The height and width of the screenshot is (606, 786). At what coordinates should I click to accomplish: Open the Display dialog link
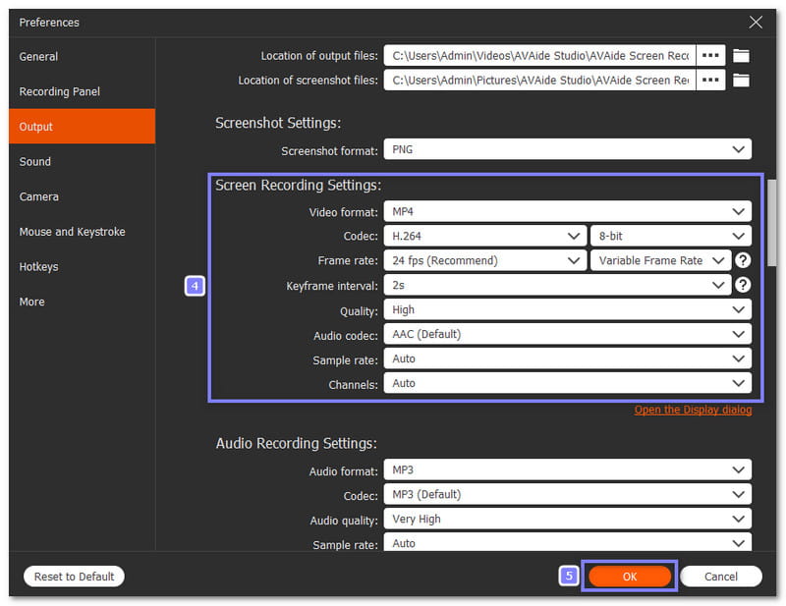(x=693, y=410)
